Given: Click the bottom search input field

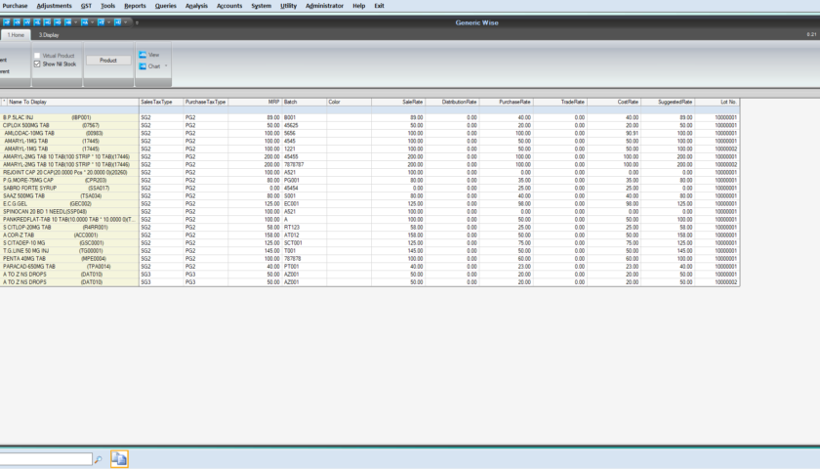Looking at the screenshot, I should click(x=46, y=459).
